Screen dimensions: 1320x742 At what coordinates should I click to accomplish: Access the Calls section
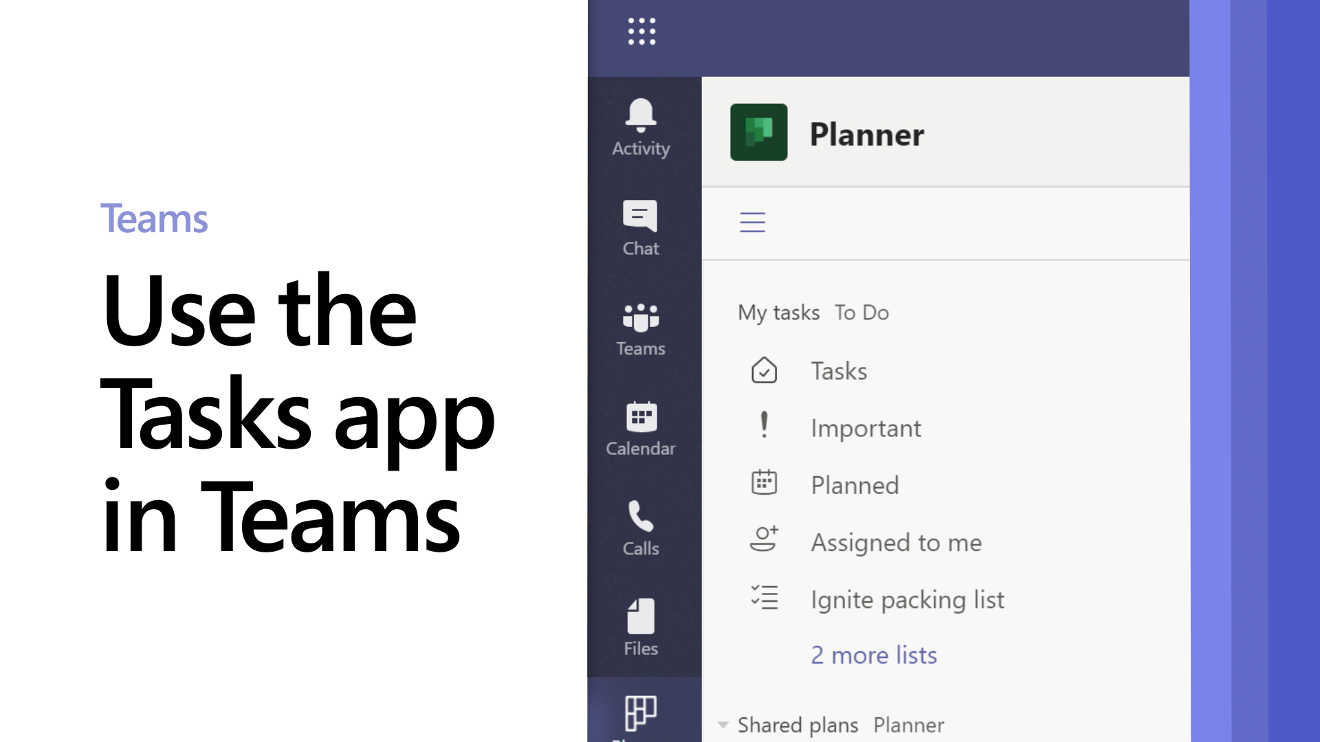[641, 528]
